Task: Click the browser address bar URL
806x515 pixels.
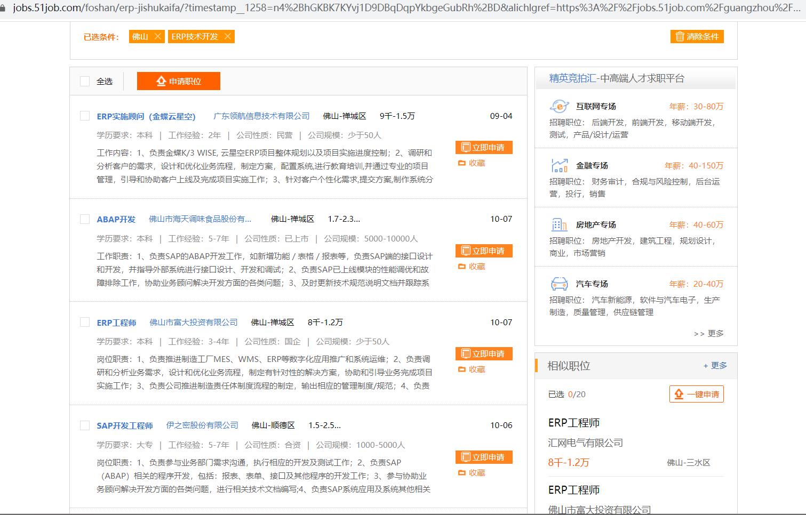Action: tap(406, 8)
